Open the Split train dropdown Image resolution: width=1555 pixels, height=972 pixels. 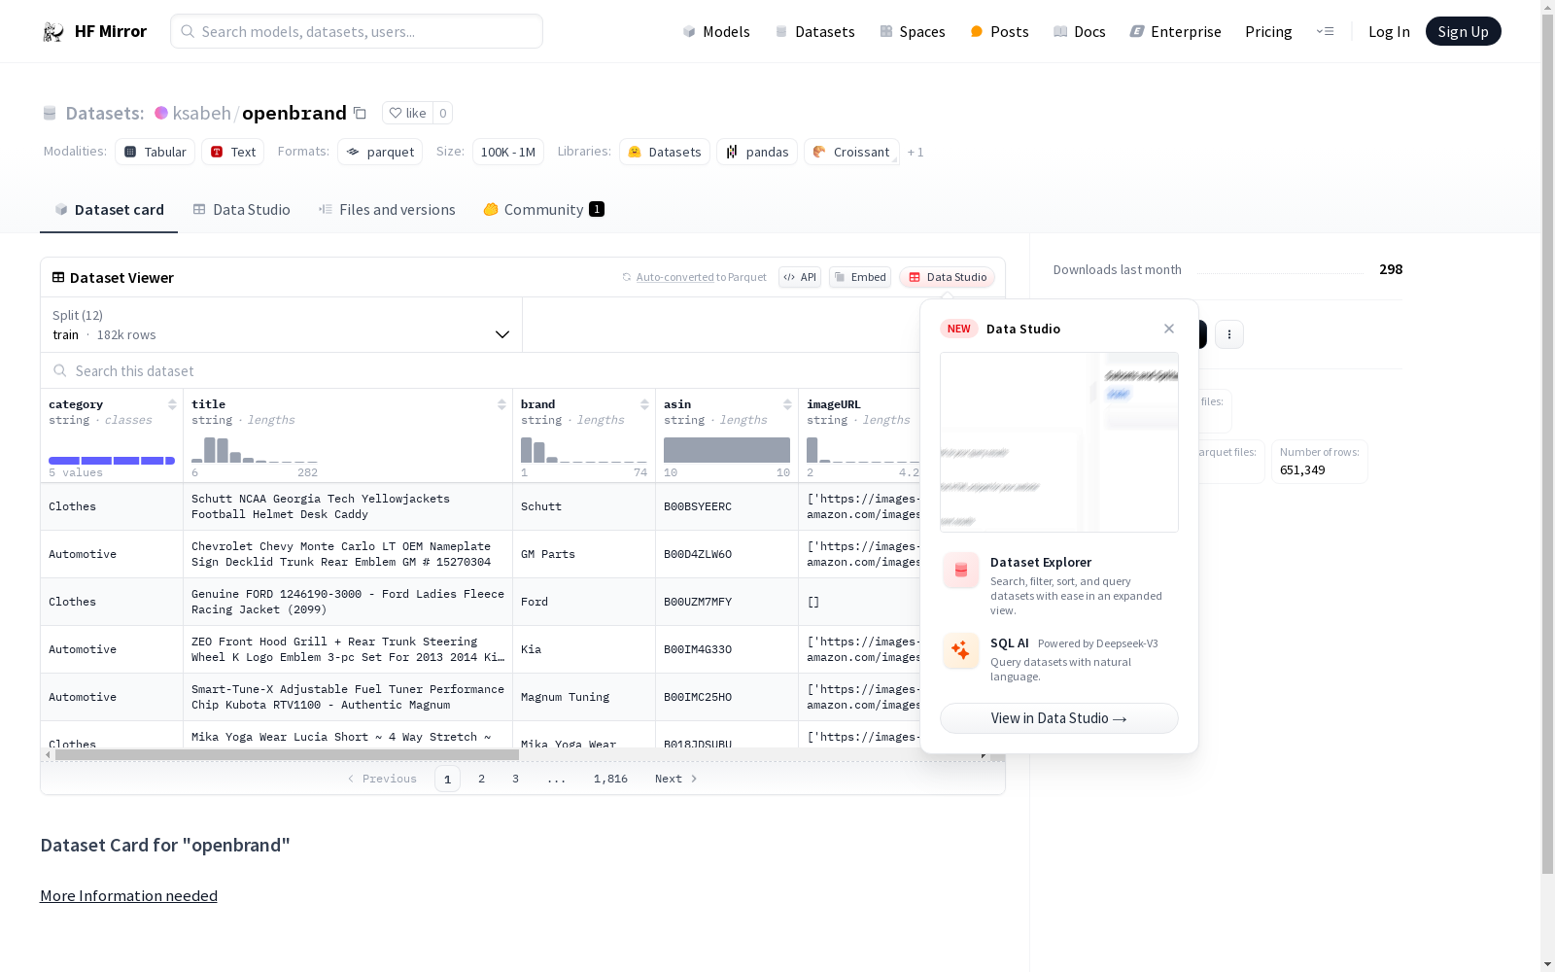281,325
